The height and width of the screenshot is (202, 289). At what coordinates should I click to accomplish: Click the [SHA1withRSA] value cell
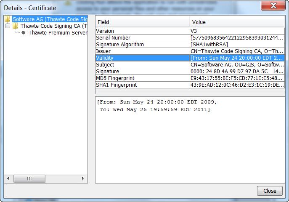(237, 45)
